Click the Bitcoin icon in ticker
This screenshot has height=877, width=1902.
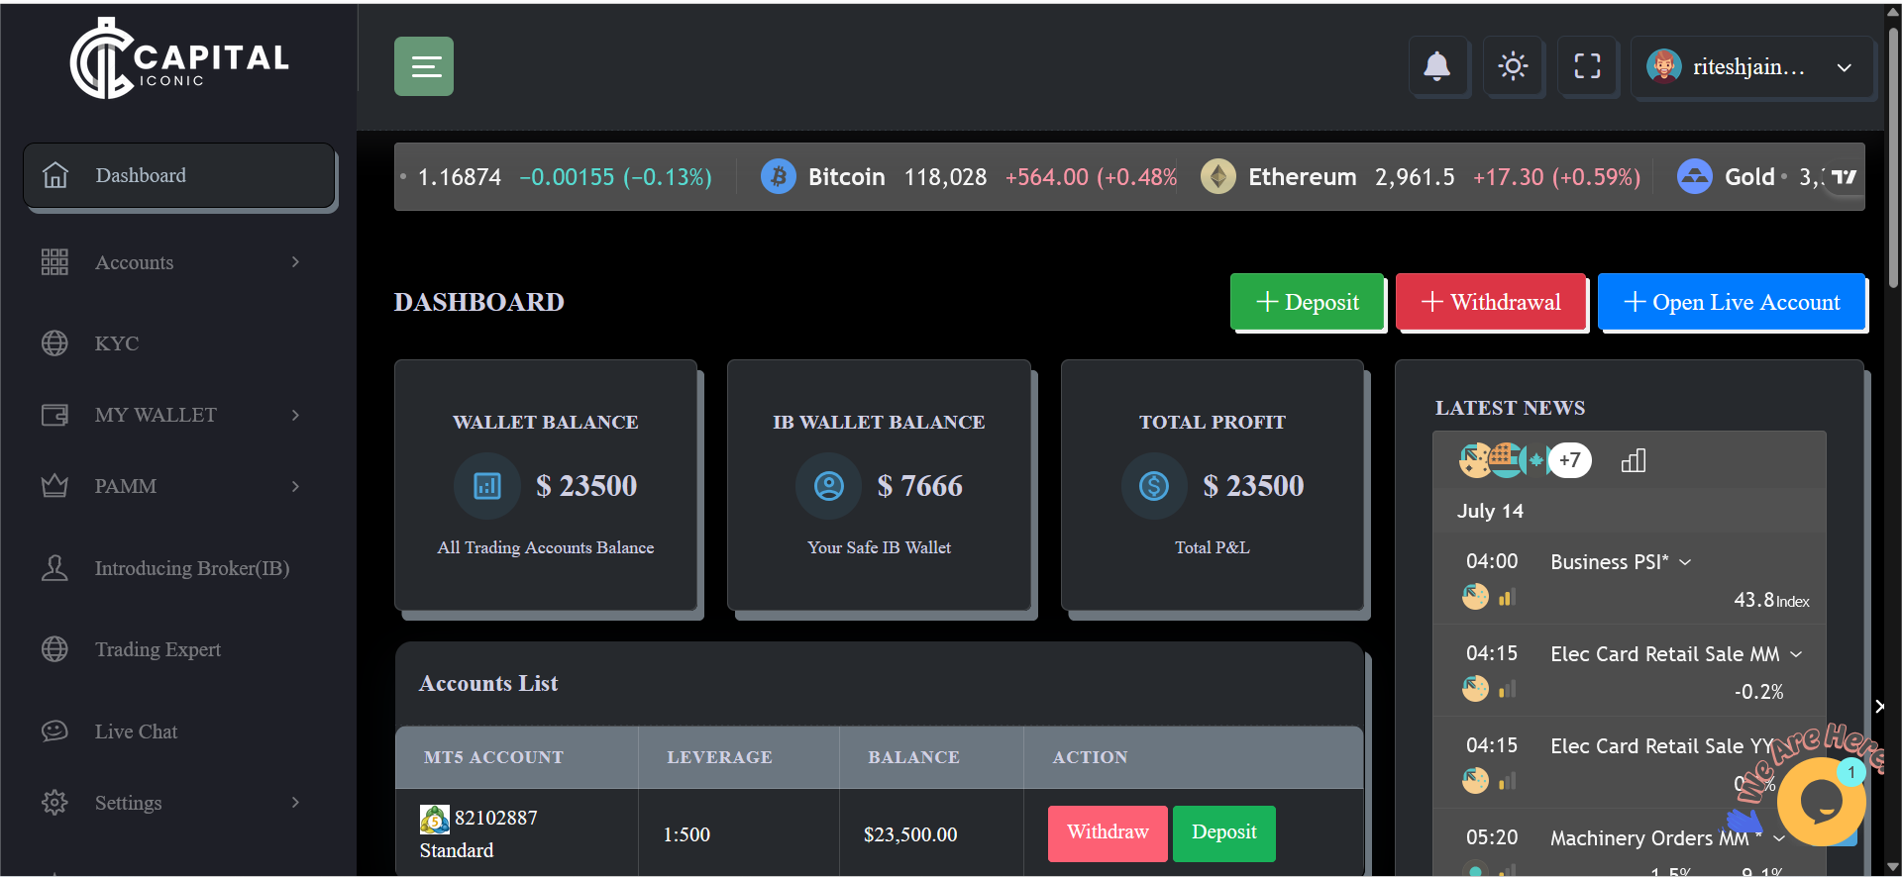tap(778, 177)
